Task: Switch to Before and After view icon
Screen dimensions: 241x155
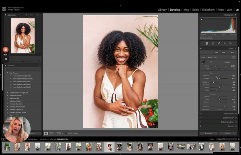Action: point(58,133)
